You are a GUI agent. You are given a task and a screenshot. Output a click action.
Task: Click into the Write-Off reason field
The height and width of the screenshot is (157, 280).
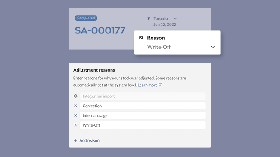pos(143,125)
